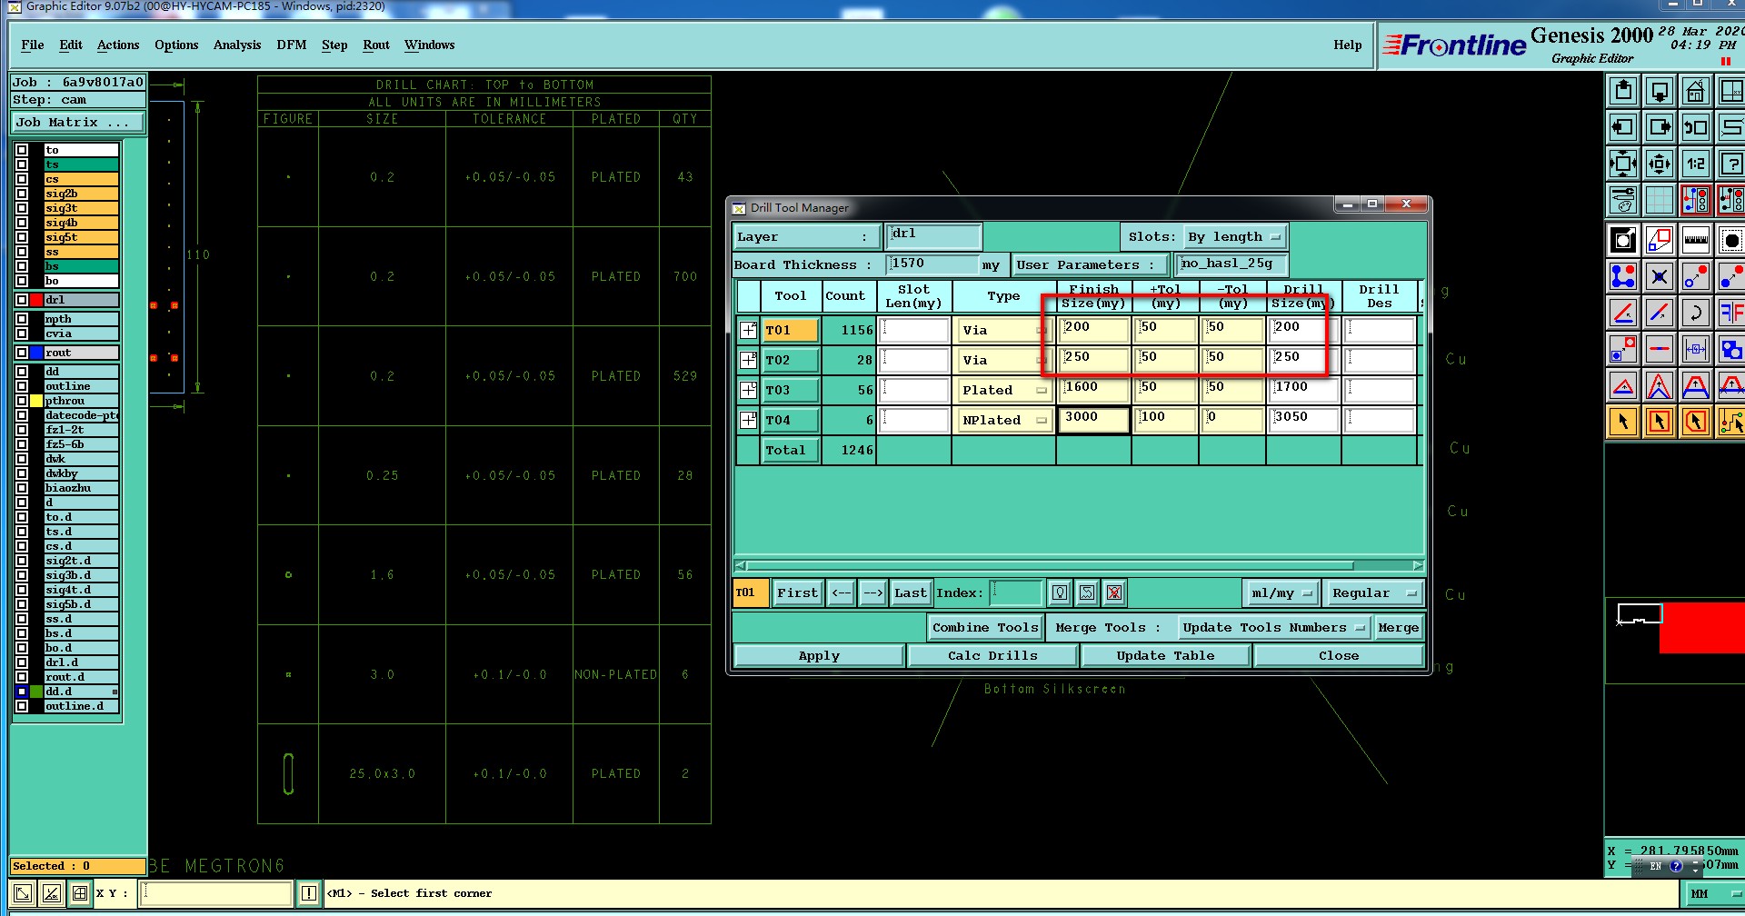This screenshot has width=1745, height=916.
Task: Open the ml/my units dropdown
Action: (x=1281, y=593)
